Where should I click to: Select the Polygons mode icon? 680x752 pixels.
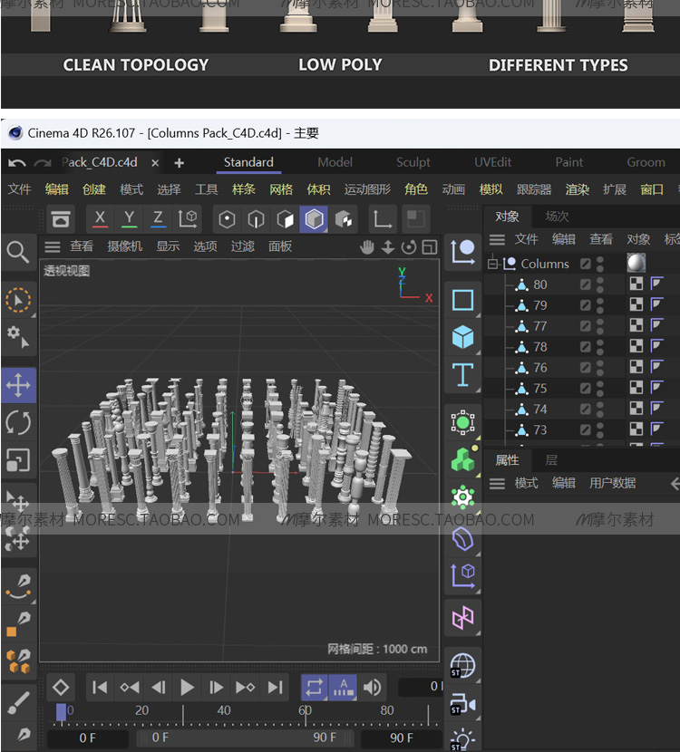(x=285, y=219)
